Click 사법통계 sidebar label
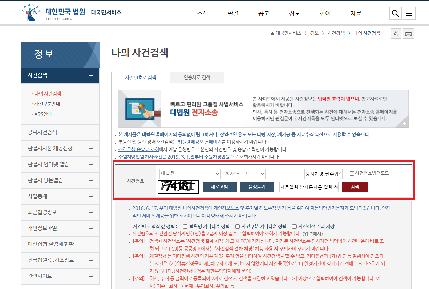Image resolution: width=429 pixels, height=289 pixels. (x=37, y=196)
